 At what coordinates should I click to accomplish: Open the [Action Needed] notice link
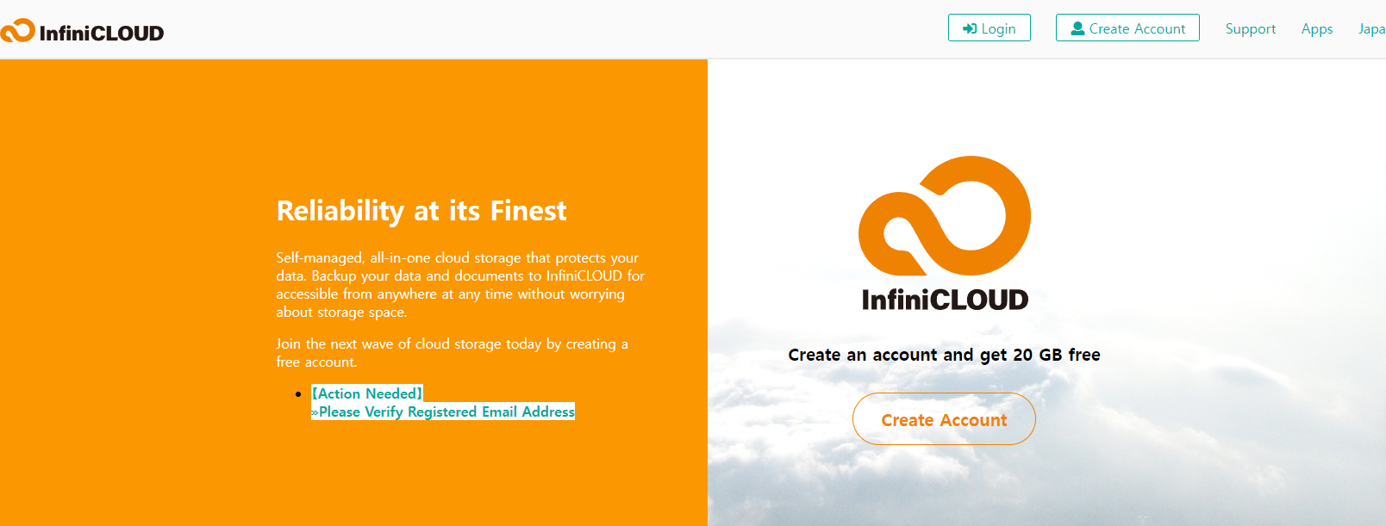pos(367,393)
